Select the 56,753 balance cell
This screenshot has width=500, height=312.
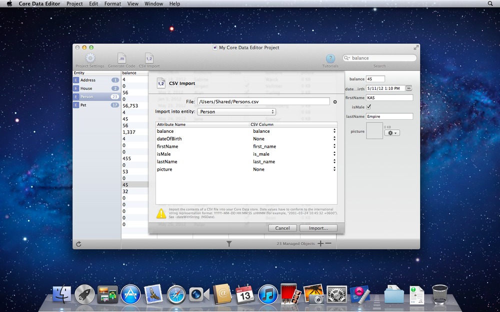tap(135, 106)
